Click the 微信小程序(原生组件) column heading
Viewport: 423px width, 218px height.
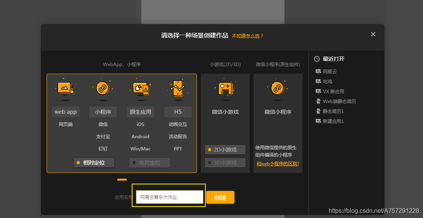pos(278,65)
